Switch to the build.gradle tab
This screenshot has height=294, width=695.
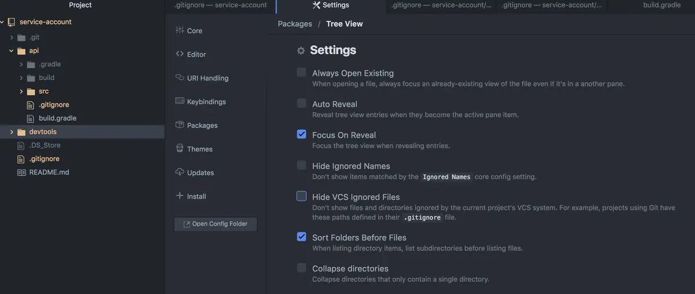click(x=661, y=5)
